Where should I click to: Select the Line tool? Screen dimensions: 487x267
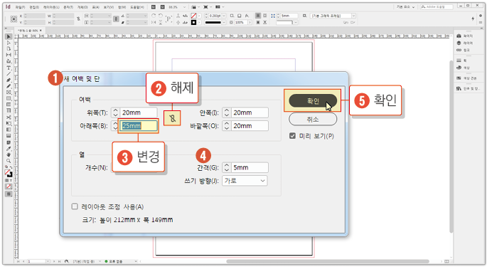(9, 74)
